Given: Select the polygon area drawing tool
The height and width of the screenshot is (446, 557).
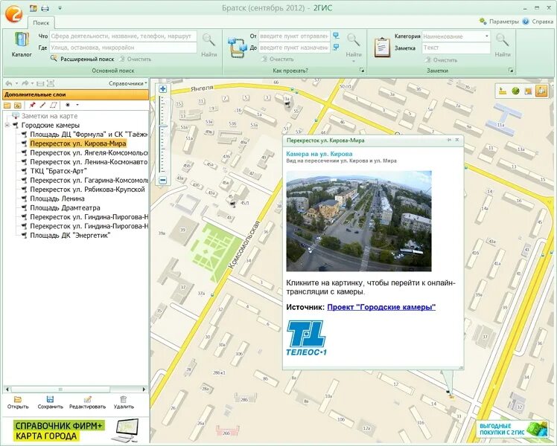Looking at the screenshot, I should pos(54,105).
